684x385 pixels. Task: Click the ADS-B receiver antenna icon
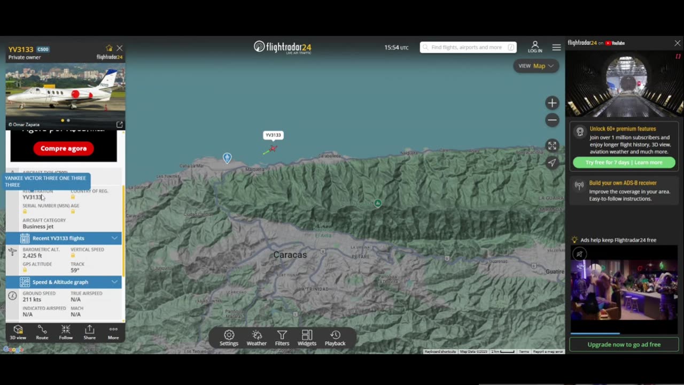pyautogui.click(x=579, y=186)
